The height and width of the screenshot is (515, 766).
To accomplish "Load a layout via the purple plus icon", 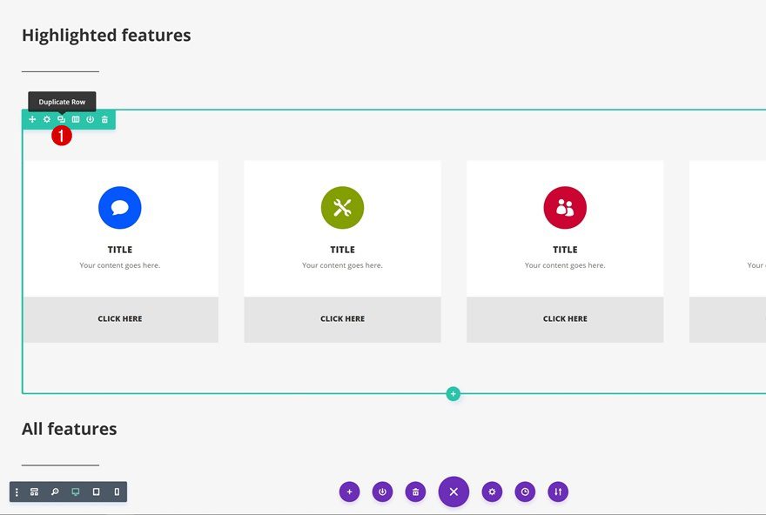I will [349, 492].
